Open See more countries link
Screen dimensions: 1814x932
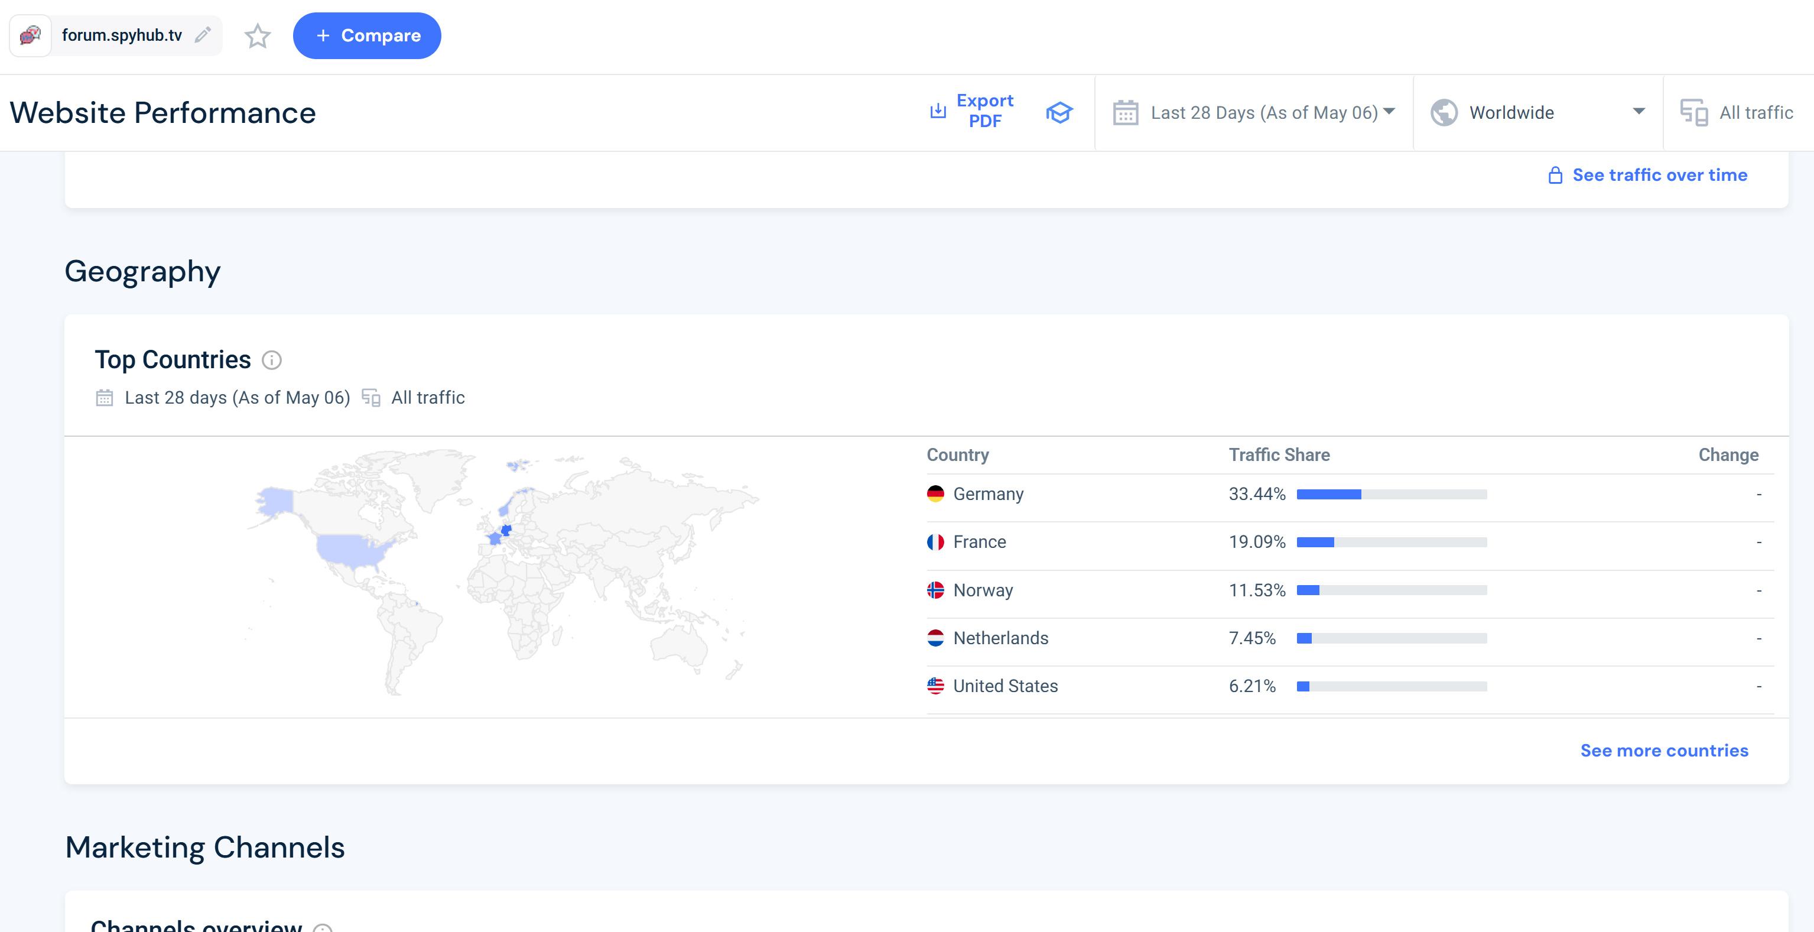coord(1663,750)
